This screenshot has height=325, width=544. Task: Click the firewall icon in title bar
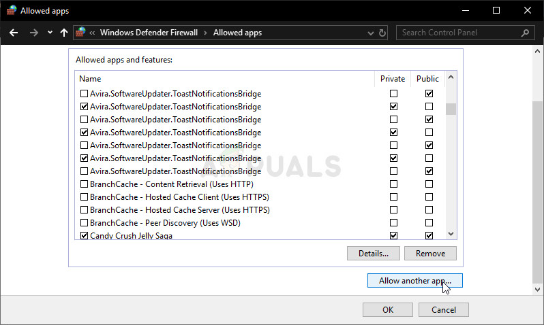[x=11, y=10]
